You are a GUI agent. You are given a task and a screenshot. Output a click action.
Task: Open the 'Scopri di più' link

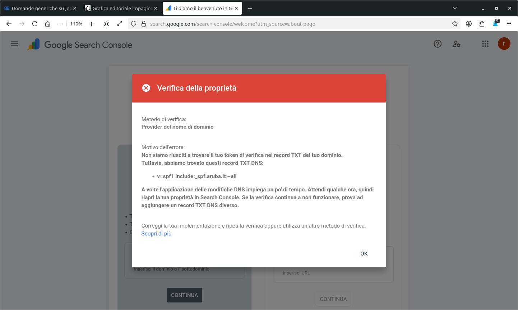(156, 234)
